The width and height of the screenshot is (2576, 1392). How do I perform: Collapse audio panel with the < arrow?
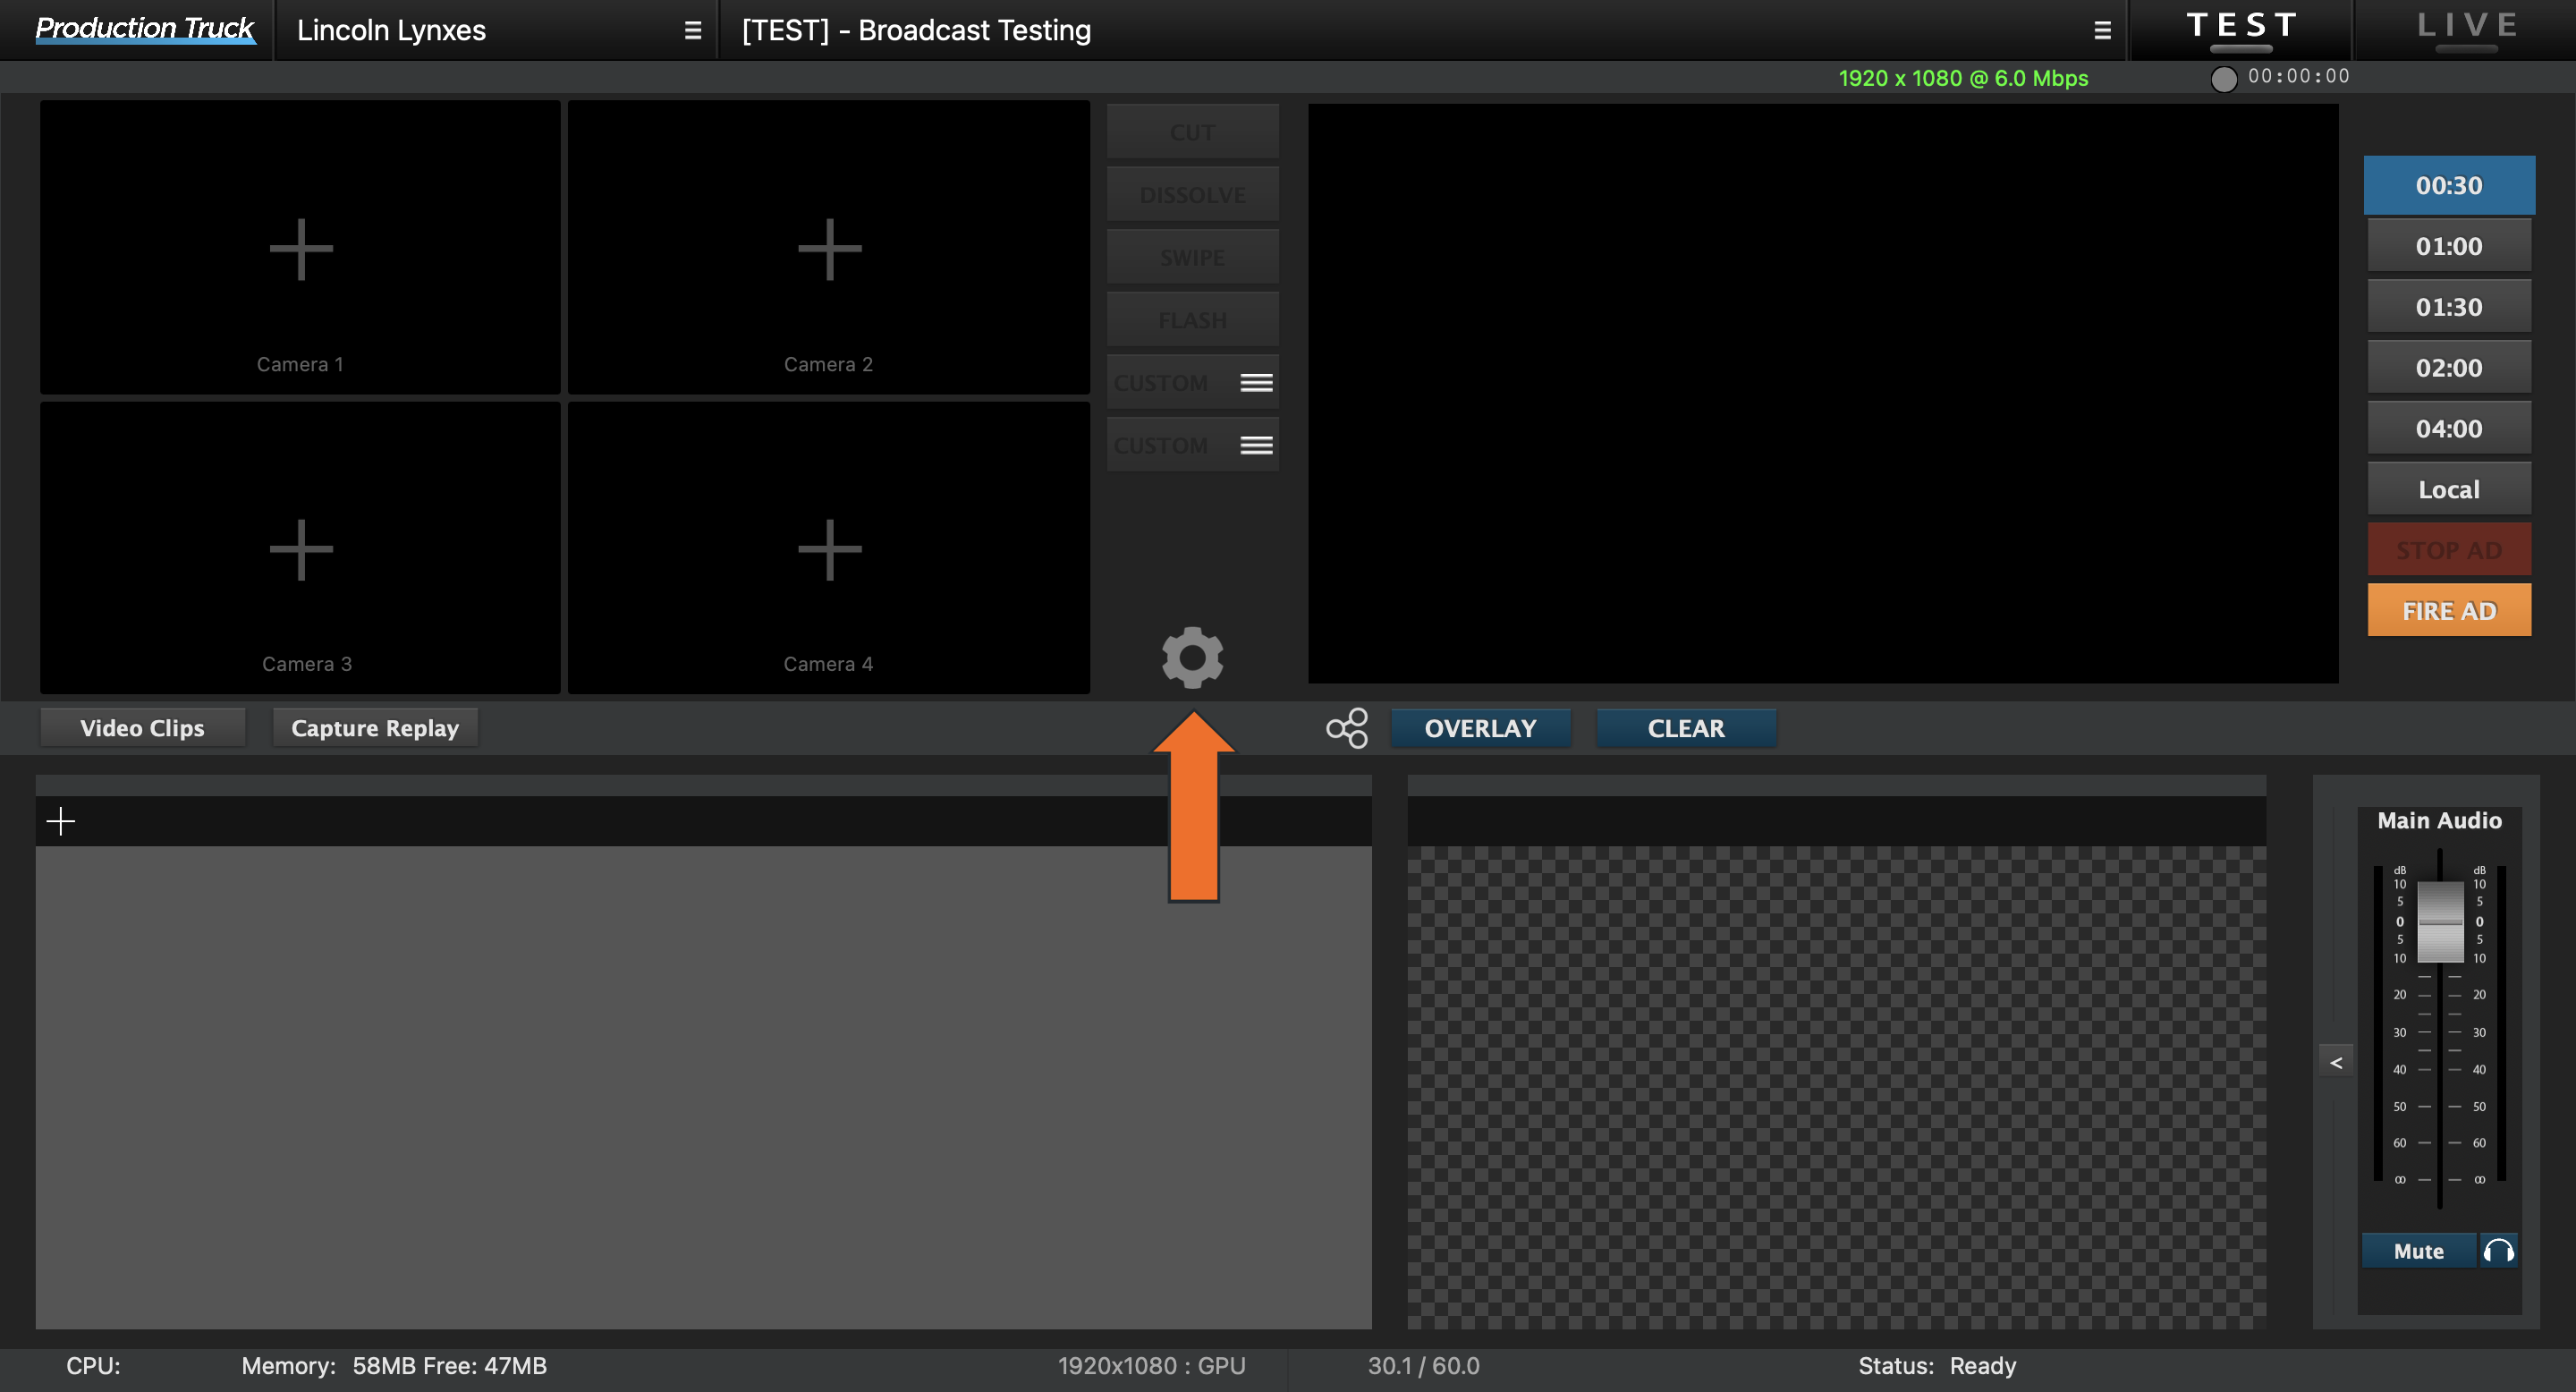click(2336, 1062)
